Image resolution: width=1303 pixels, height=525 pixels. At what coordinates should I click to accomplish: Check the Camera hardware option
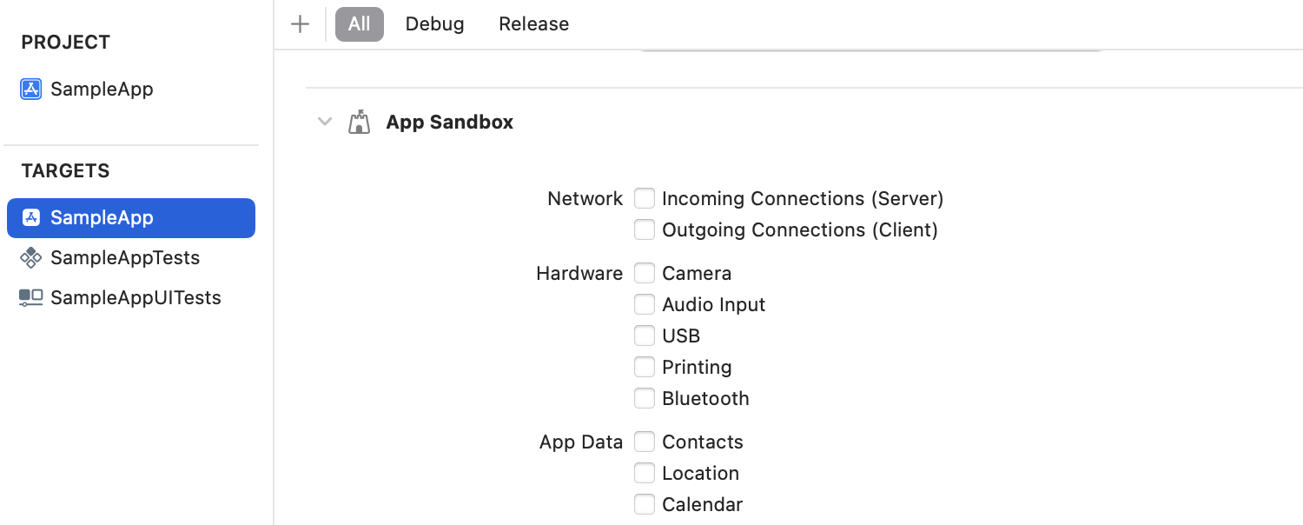click(x=644, y=273)
